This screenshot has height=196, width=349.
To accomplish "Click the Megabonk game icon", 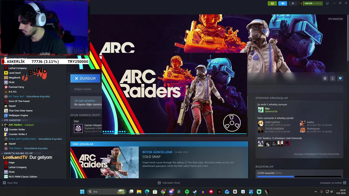I will pyautogui.click(x=6, y=78).
